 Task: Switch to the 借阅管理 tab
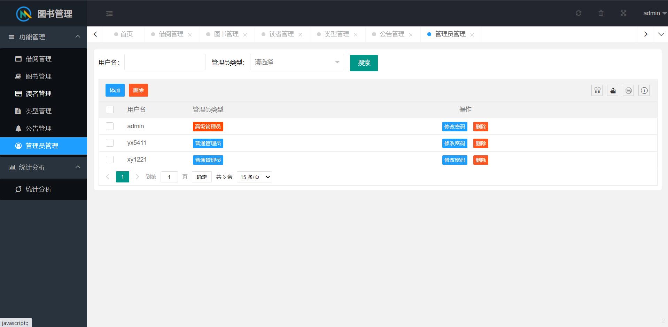click(x=171, y=34)
